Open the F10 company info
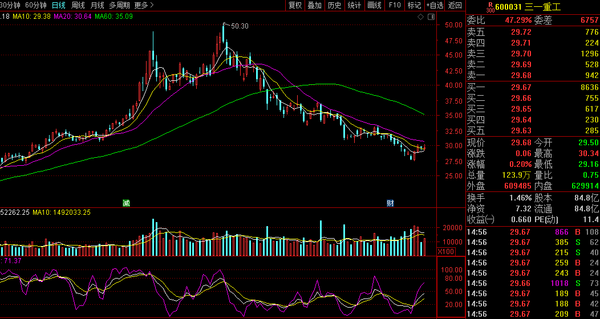The image size is (600, 319). (x=395, y=6)
